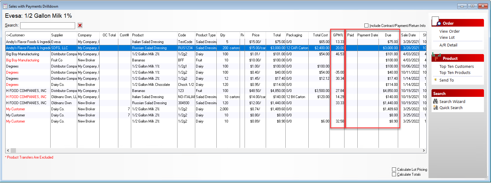Sort by Paid column header
The height and width of the screenshot is (183, 491).
pos(351,35)
